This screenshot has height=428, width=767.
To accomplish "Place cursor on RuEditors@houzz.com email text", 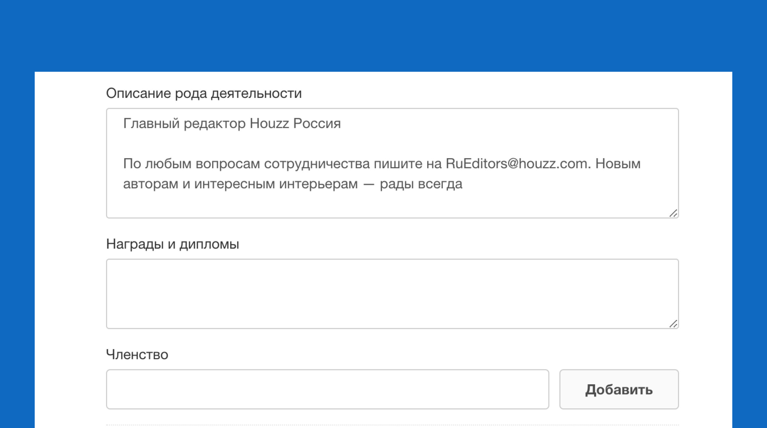I will coord(517,164).
